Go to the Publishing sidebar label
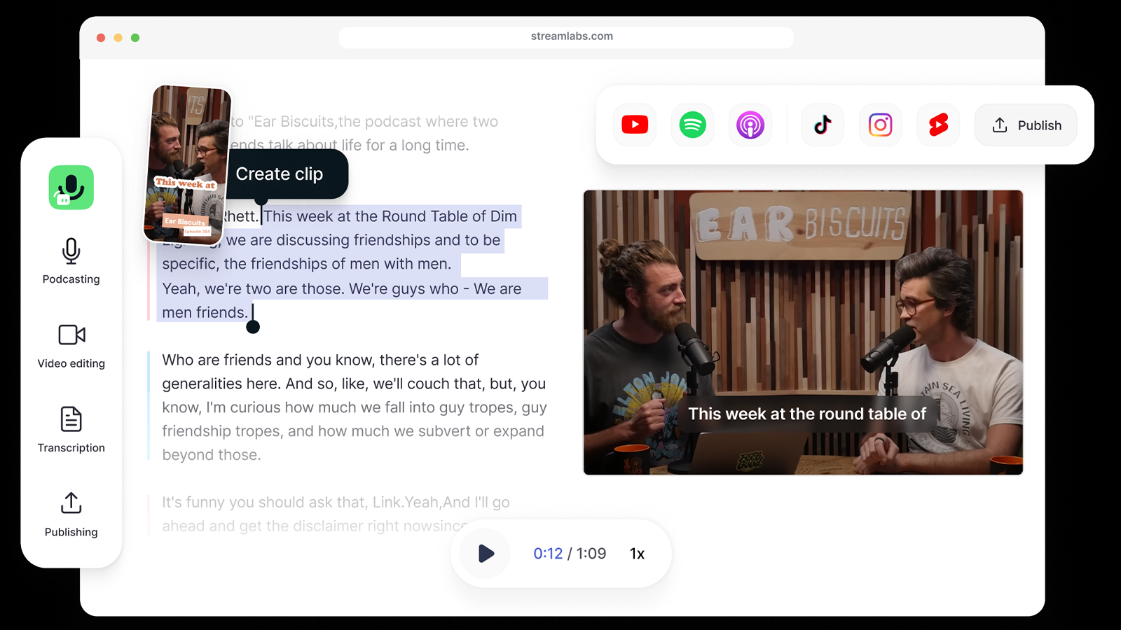The width and height of the screenshot is (1121, 630). (71, 532)
